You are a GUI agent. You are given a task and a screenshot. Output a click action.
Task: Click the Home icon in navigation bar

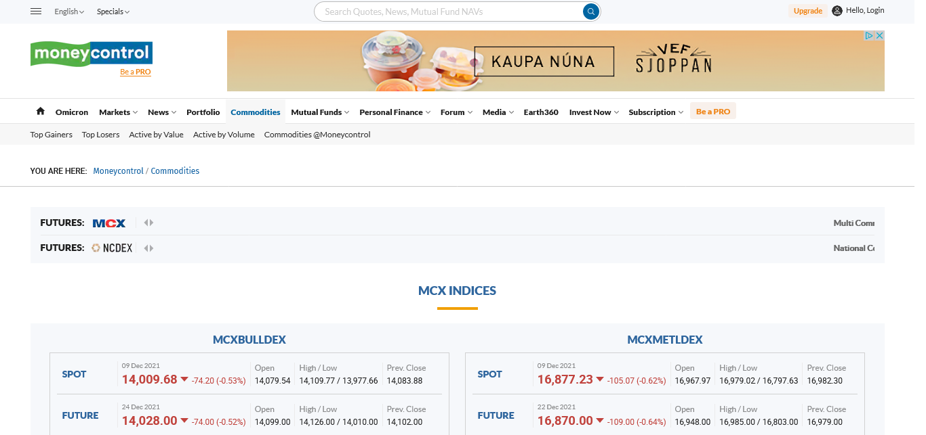[40, 112]
